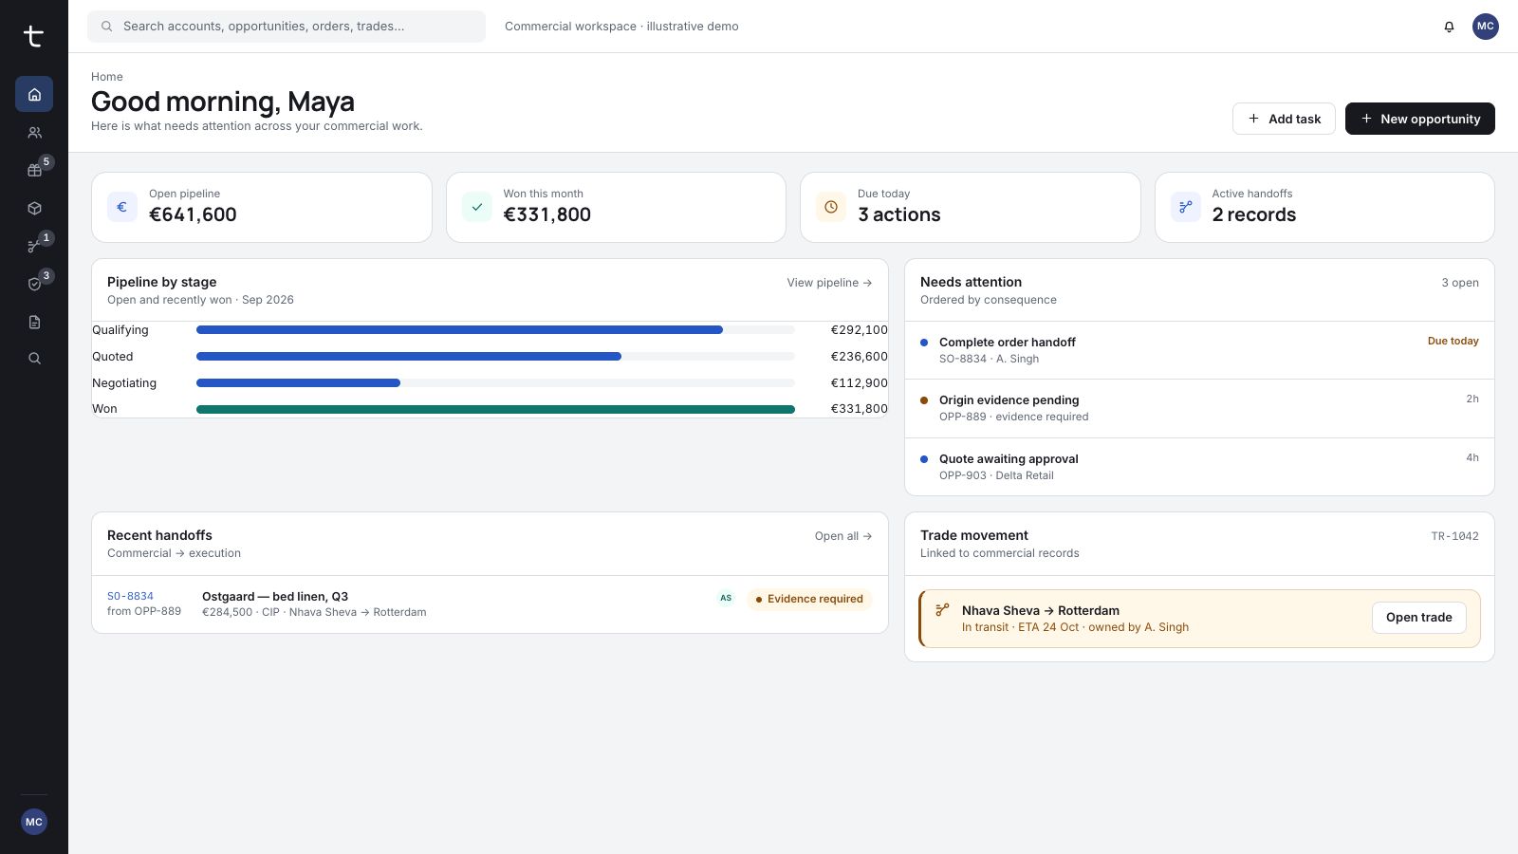Click the Qualifying stage progress bar

(495, 330)
